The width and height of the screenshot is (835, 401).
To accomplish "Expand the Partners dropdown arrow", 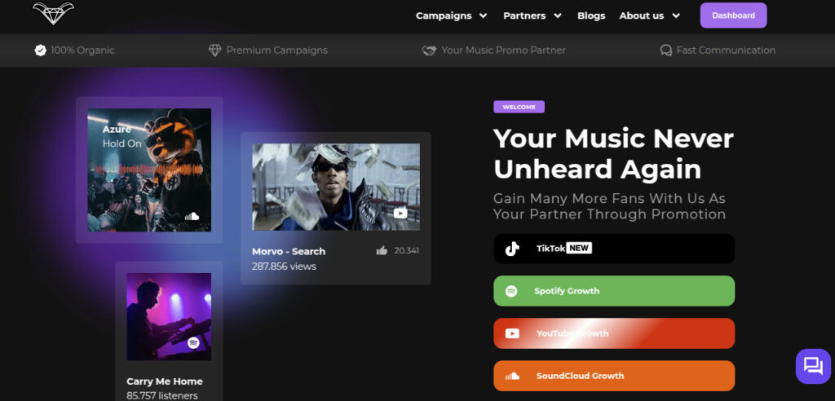I will pyautogui.click(x=558, y=16).
